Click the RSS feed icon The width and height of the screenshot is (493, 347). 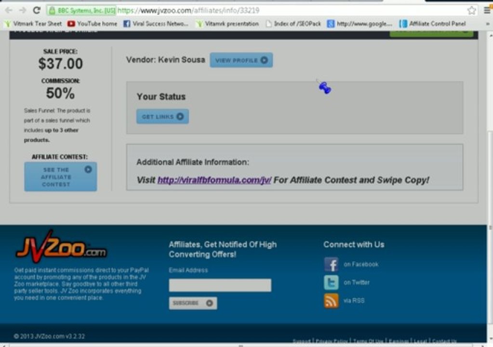point(331,300)
